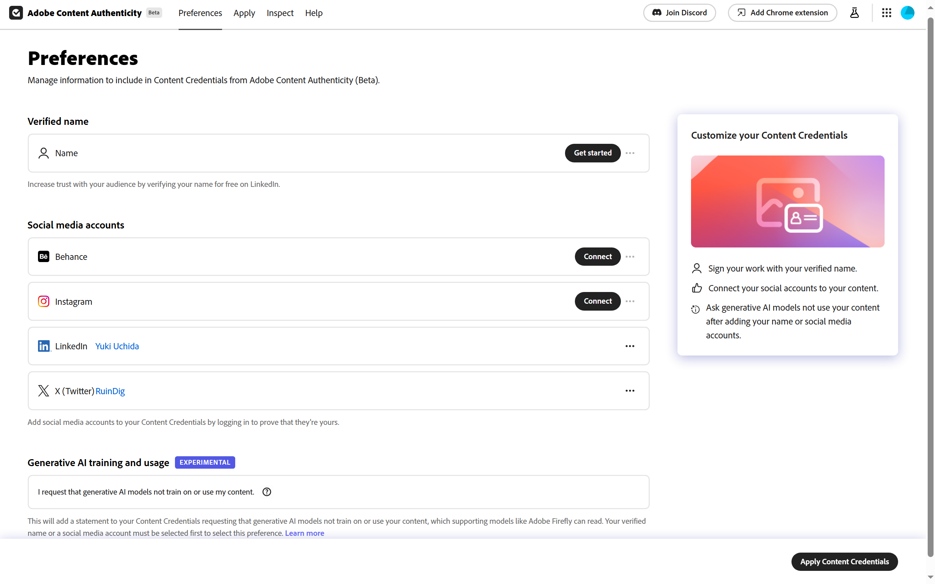Click the 'Generative AI training and usage' heading
The image size is (935, 584).
click(98, 462)
